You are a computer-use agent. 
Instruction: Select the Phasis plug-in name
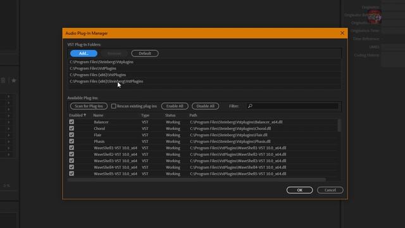(99, 141)
